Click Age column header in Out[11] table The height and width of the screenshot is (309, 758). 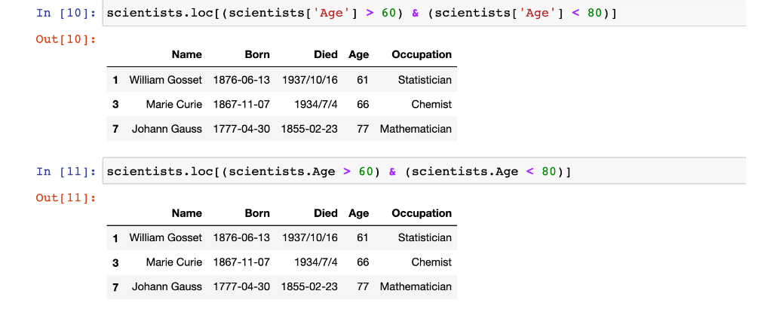point(359,213)
